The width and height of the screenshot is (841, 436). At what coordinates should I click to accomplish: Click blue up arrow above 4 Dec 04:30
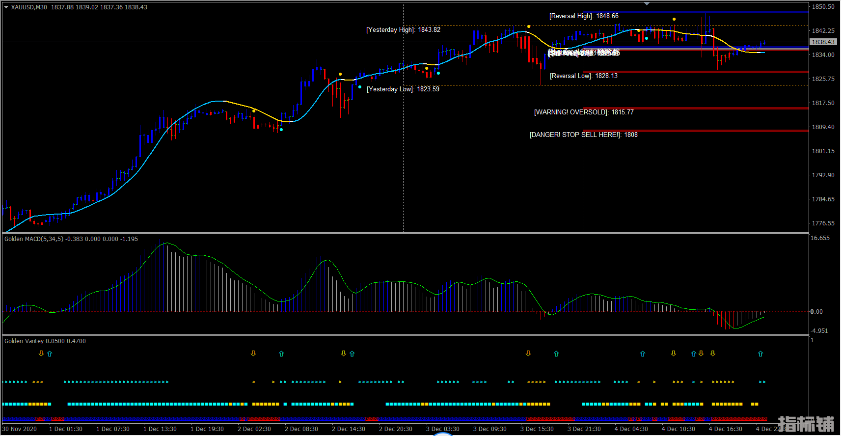643,354
